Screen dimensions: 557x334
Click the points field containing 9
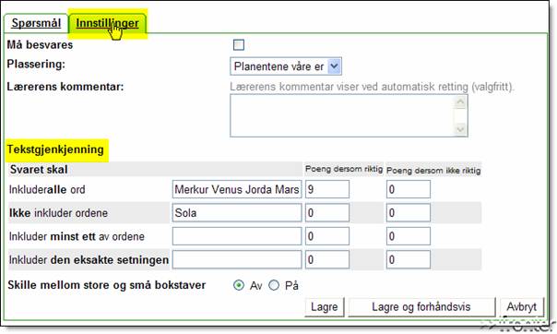327,189
